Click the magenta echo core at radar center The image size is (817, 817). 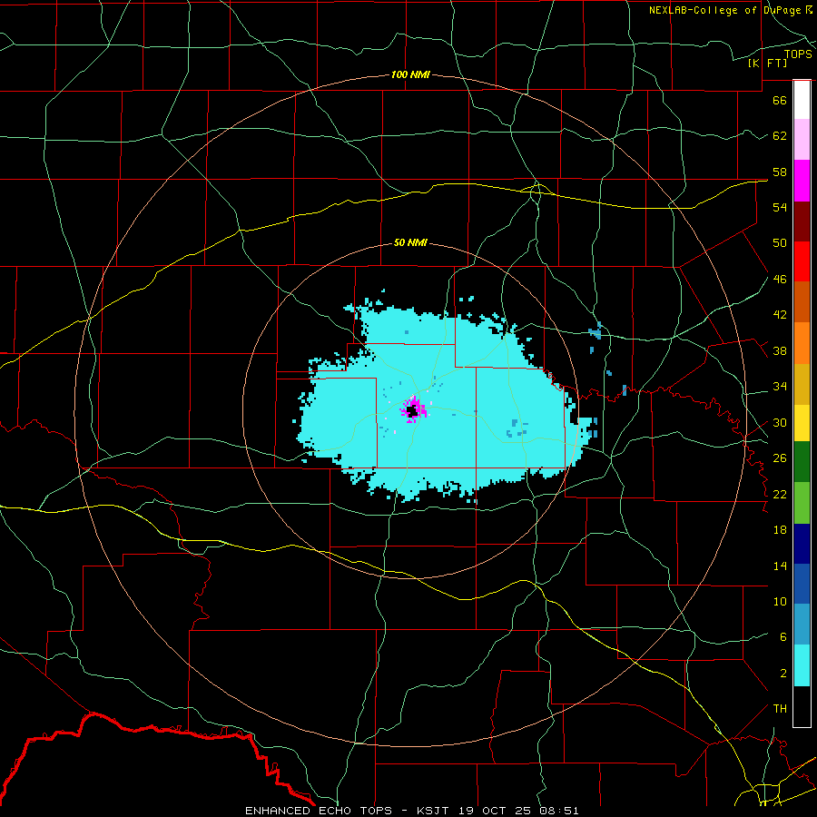pyautogui.click(x=414, y=408)
